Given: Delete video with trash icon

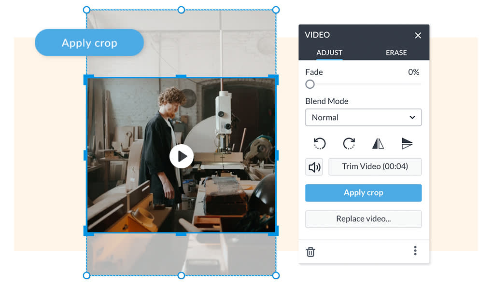Looking at the screenshot, I should point(310,252).
